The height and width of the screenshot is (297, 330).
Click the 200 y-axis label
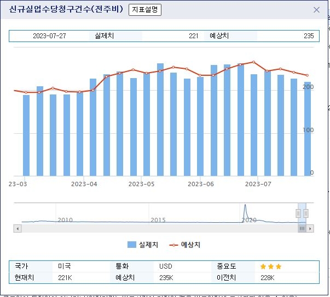point(308,87)
